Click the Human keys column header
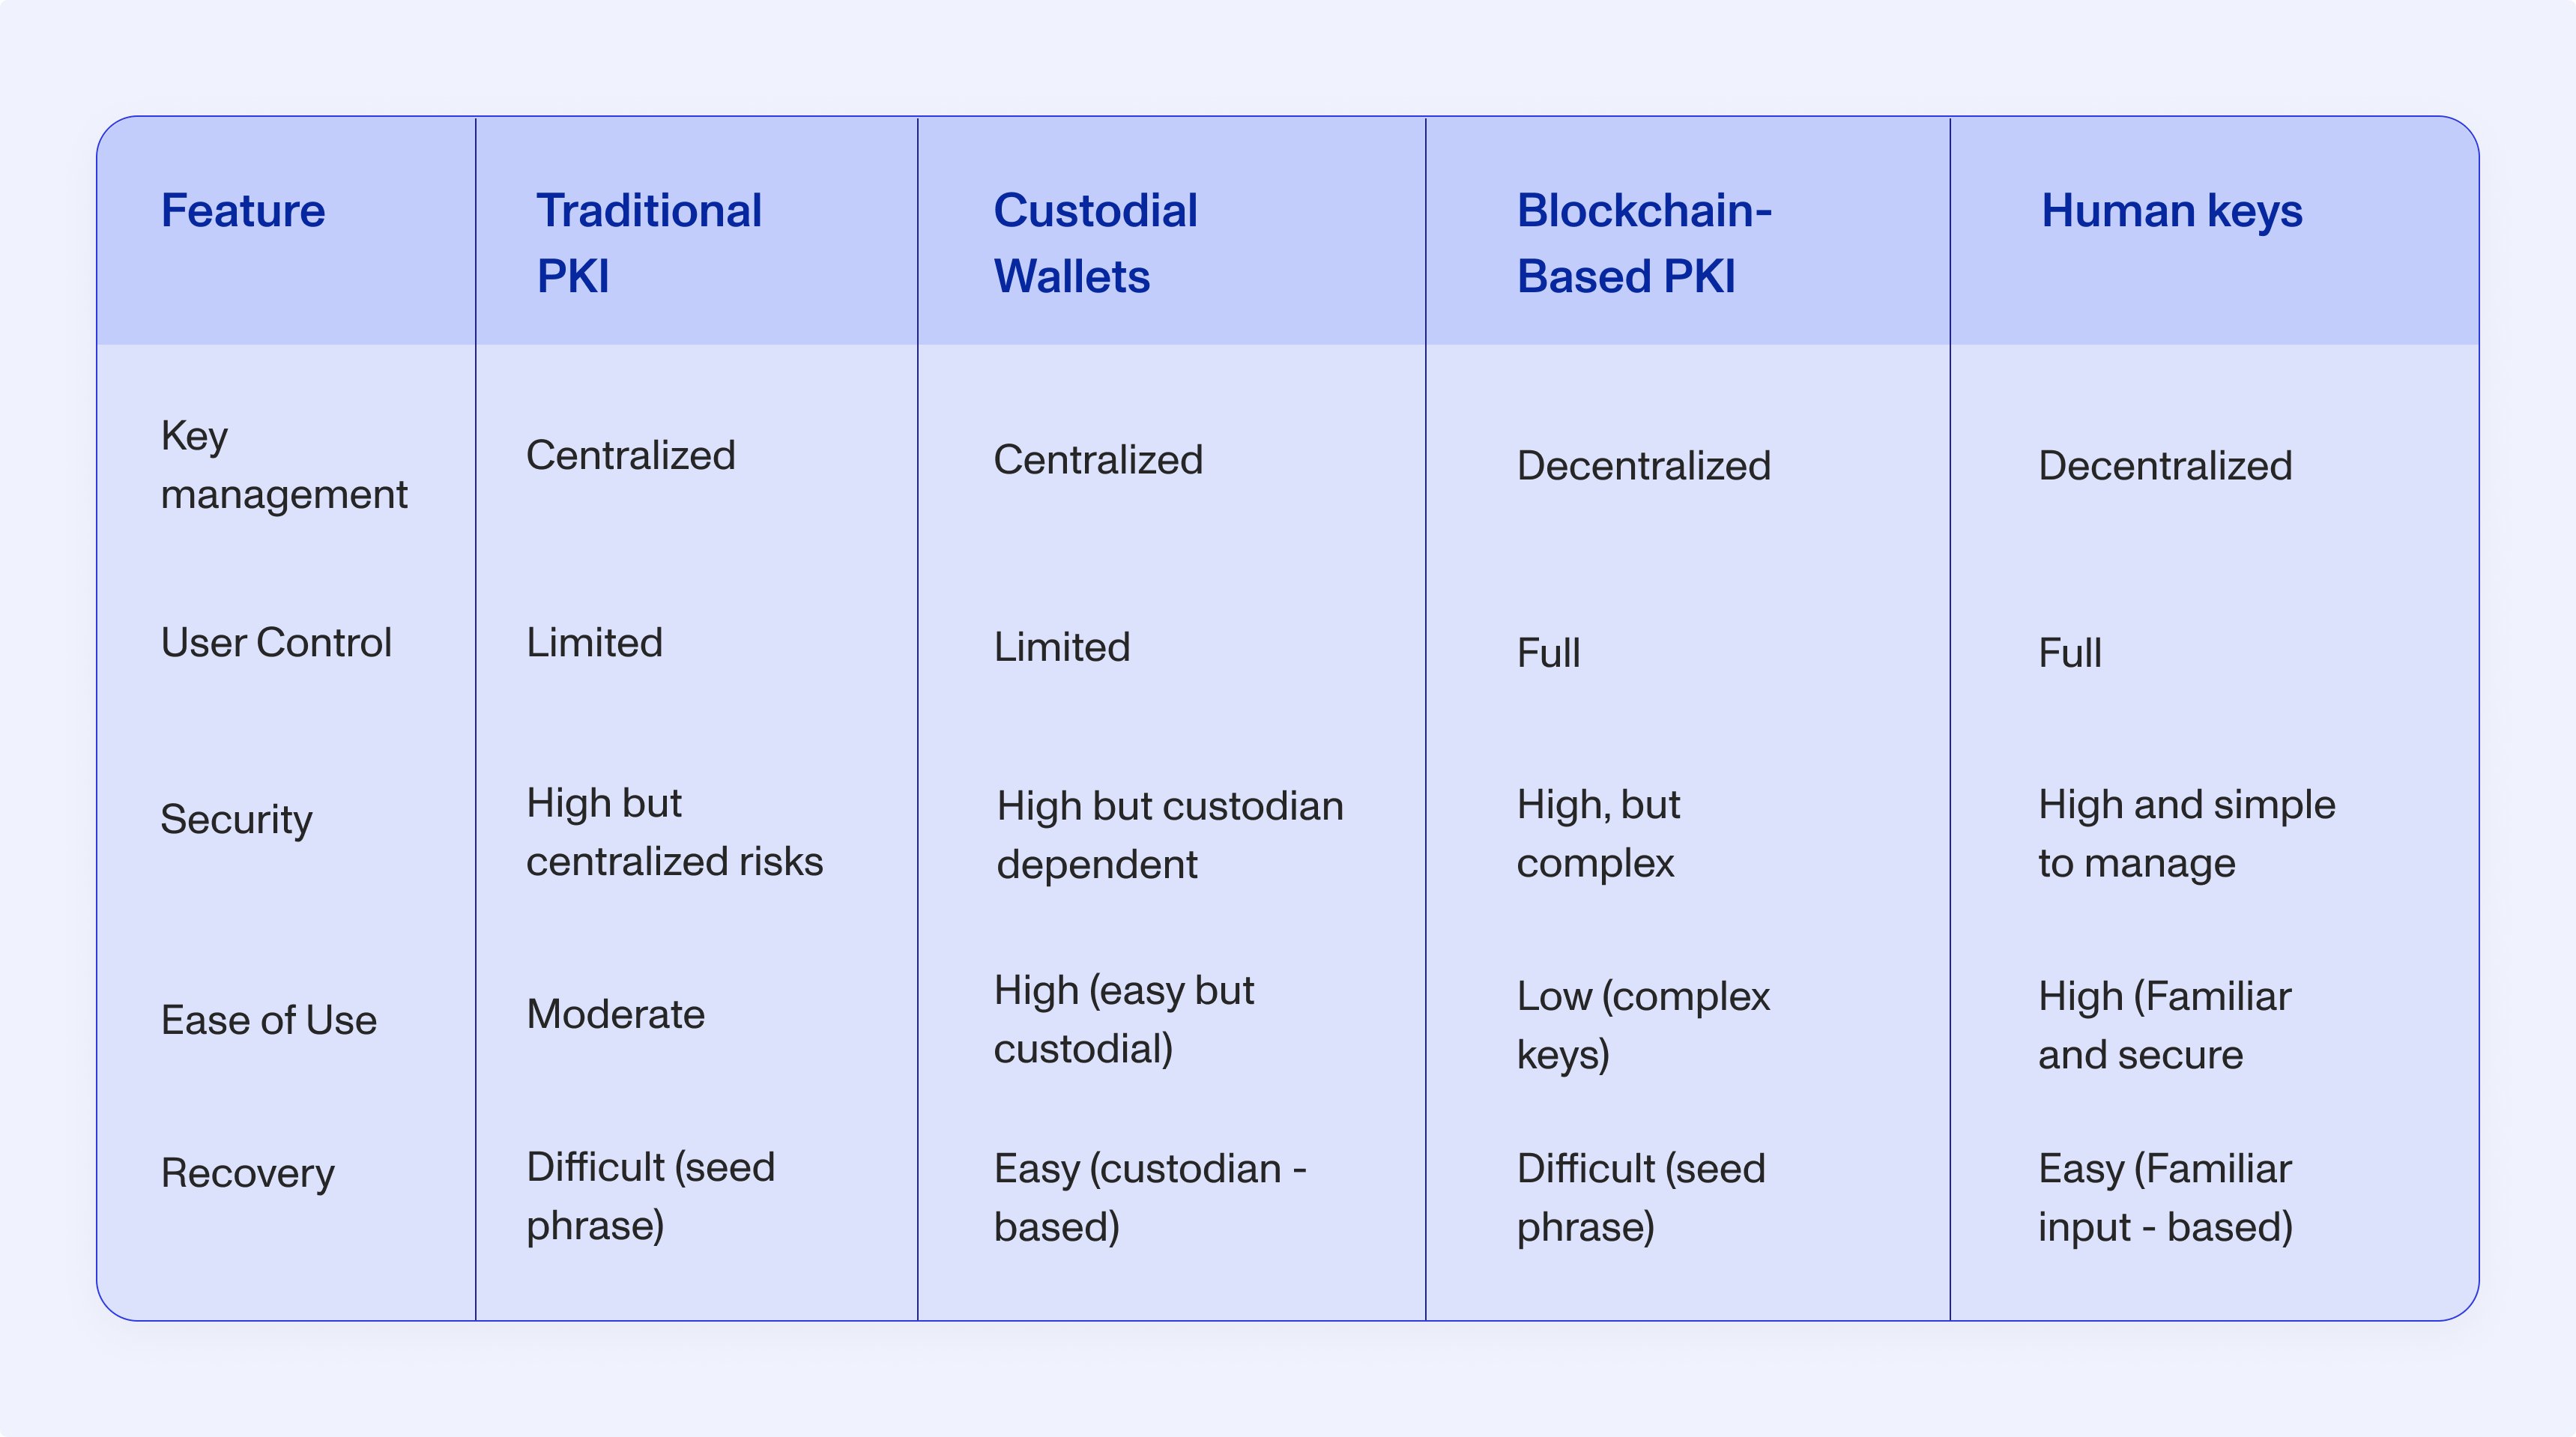This screenshot has height=1437, width=2576. click(x=2171, y=212)
